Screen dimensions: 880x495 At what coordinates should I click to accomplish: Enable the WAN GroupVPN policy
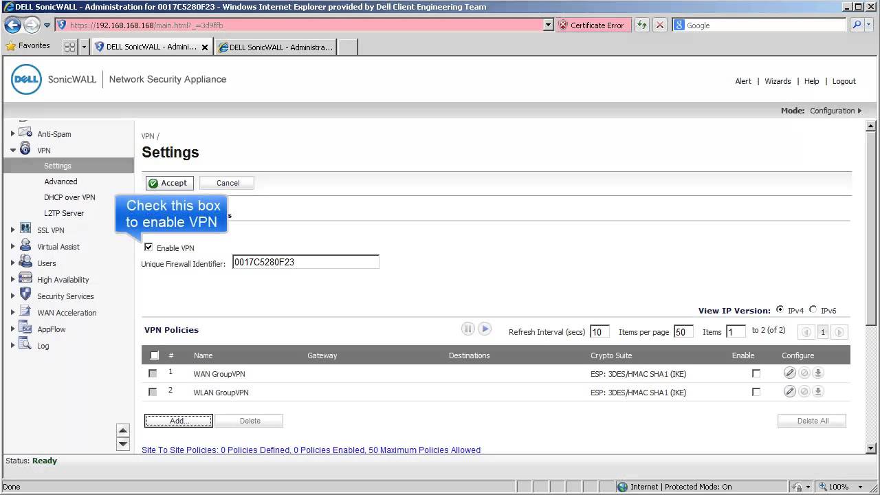(756, 373)
